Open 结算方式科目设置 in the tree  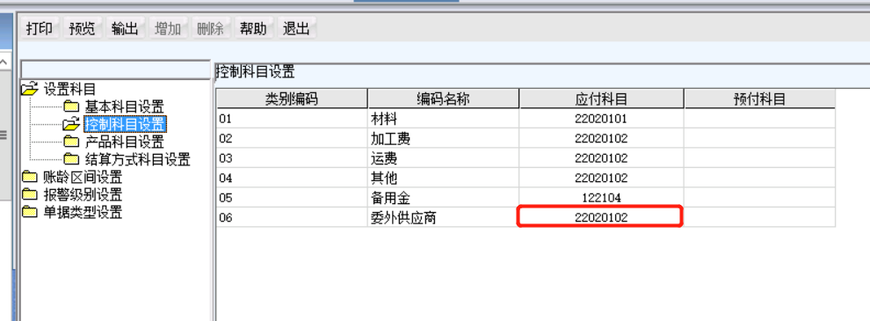click(138, 160)
